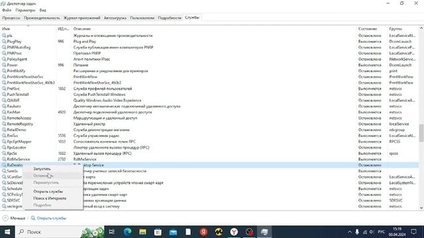This screenshot has width=424, height=238.
Task: Select the RasMan service icon
Action: pyautogui.click(x=4, y=112)
